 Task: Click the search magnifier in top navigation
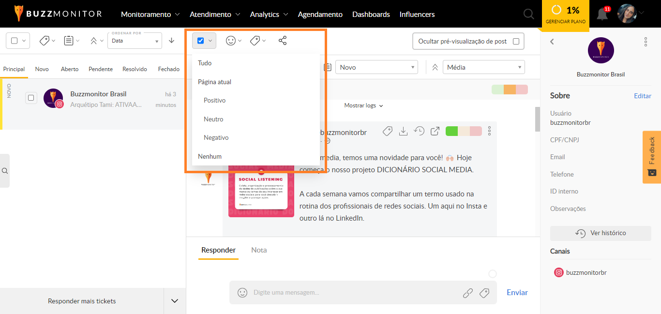point(529,14)
